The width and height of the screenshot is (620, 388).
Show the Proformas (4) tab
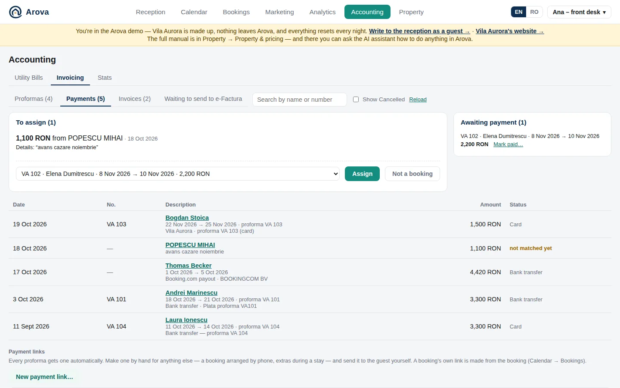[34, 99]
